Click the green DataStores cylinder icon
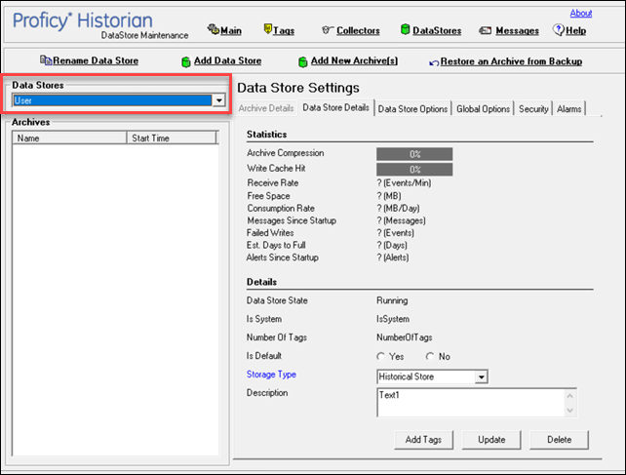Screen dimensions: 626x475 pyautogui.click(x=406, y=29)
